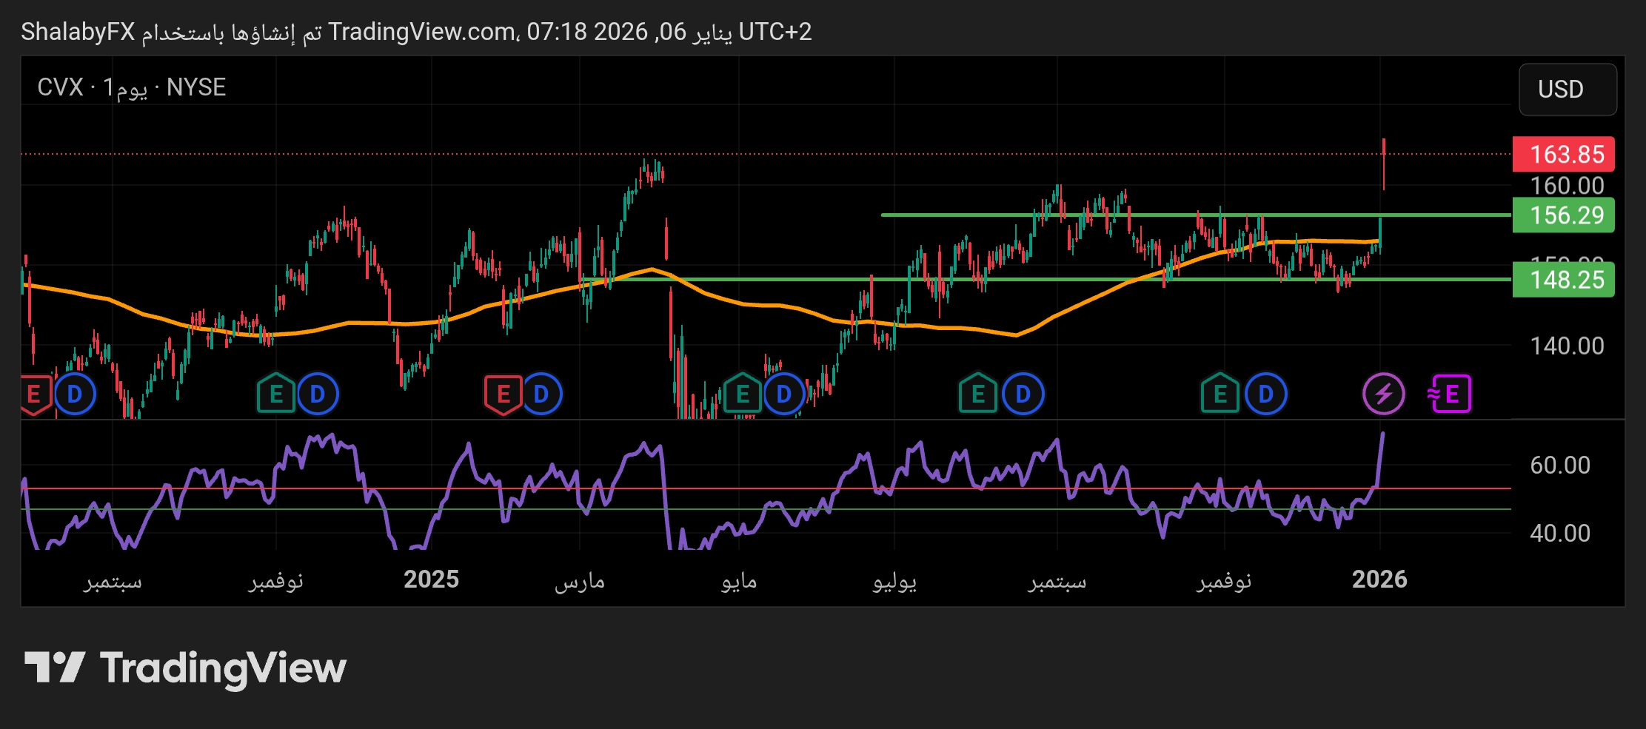
Task: Click the green earnings E marker at November 2024
Action: click(x=276, y=394)
